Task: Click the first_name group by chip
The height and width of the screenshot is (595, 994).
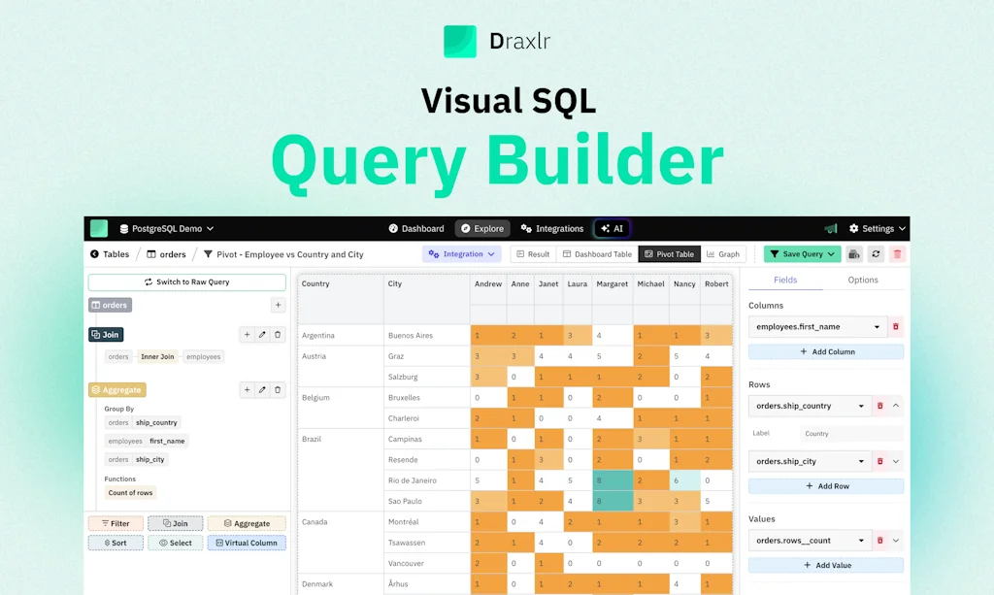Action: click(x=167, y=441)
